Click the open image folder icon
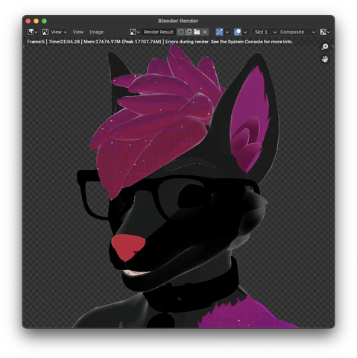The width and height of the screenshot is (357, 358). (x=197, y=32)
